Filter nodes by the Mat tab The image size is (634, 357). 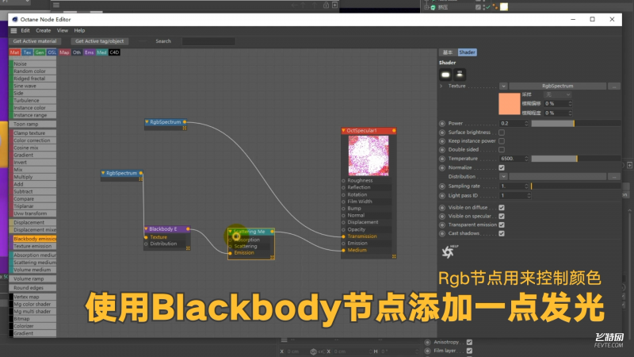[x=14, y=52]
